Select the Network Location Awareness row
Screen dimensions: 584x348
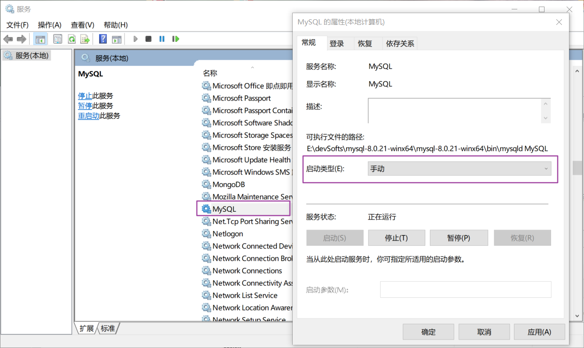(x=247, y=308)
